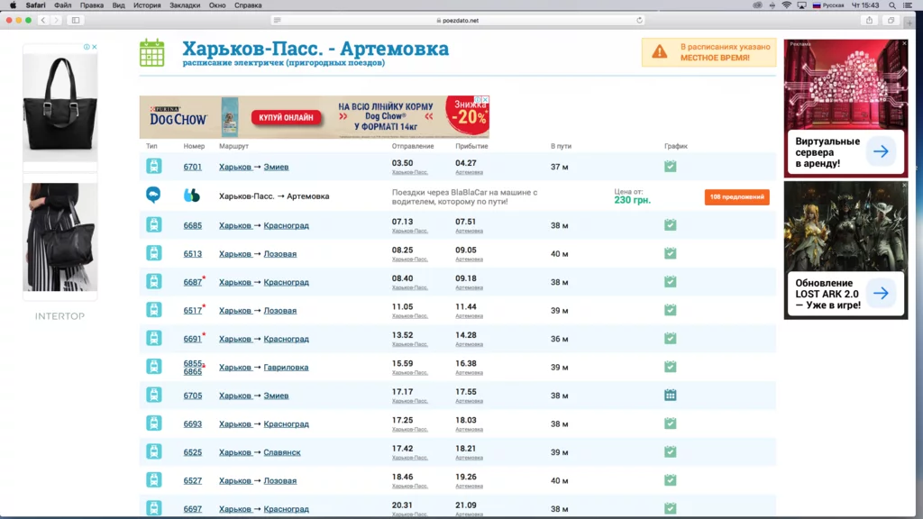
Task: Open schedule icon for train 6691
Action: click(670, 339)
